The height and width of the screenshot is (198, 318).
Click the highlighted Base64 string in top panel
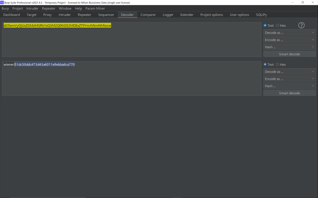point(57,26)
